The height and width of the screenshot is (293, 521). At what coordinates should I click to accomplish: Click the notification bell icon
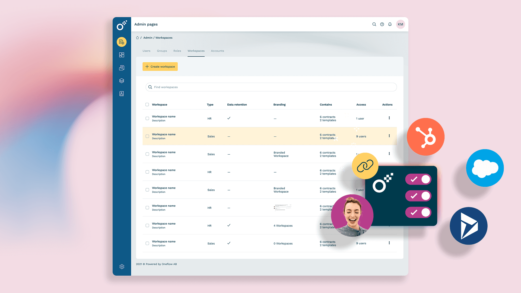[x=390, y=24]
